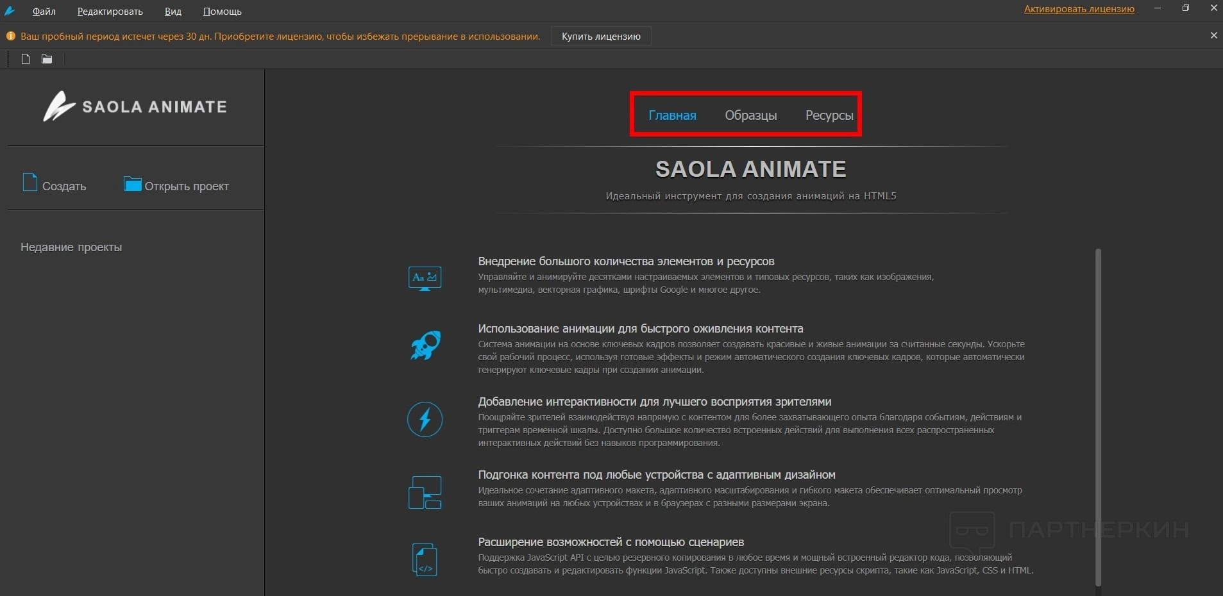Open the Файл menu
The width and height of the screenshot is (1223, 596).
click(44, 12)
